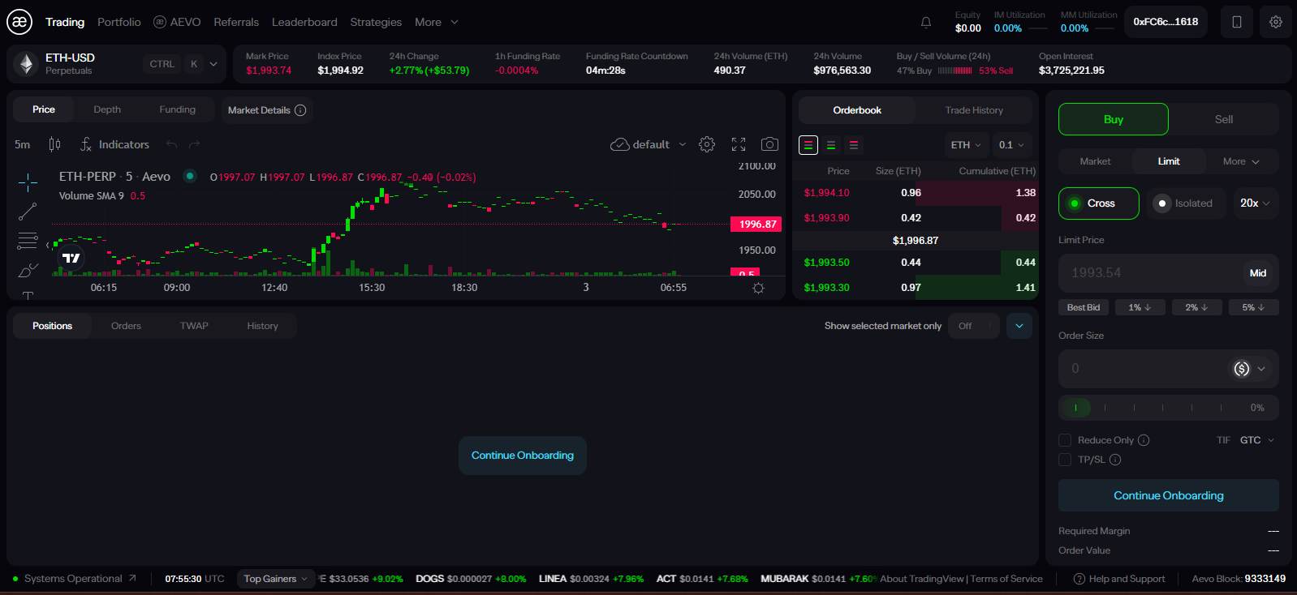
Task: Switch the order side to Buy
Action: coord(1114,119)
